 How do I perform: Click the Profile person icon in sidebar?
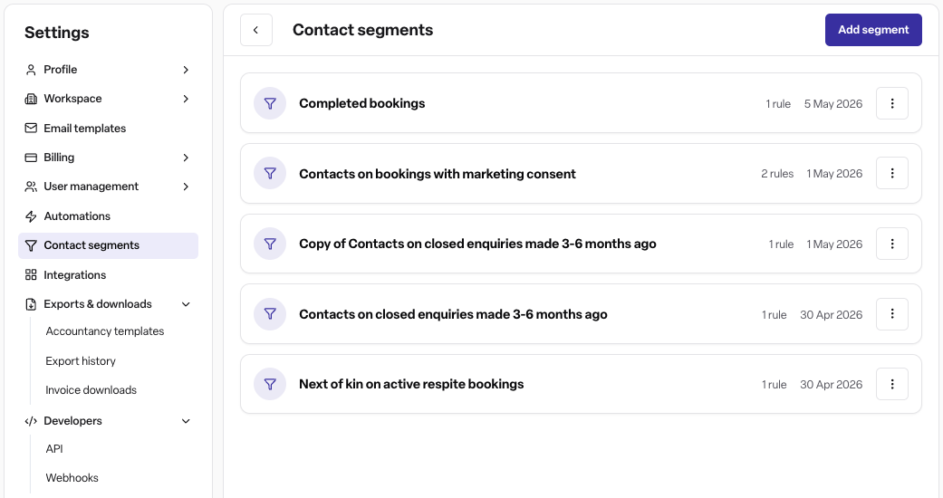point(31,70)
